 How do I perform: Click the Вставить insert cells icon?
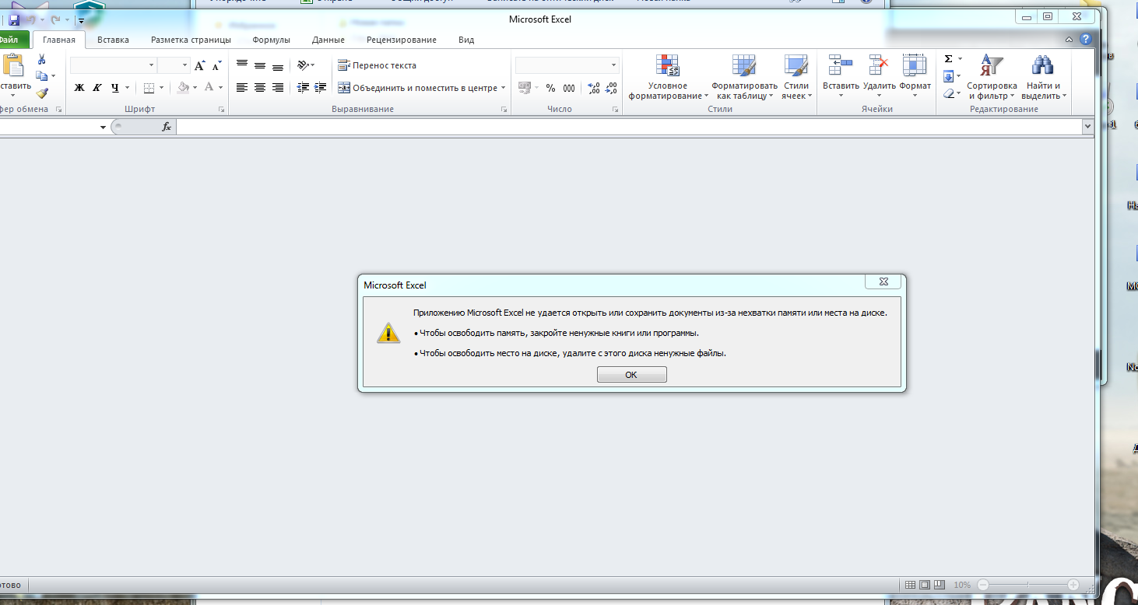click(841, 67)
